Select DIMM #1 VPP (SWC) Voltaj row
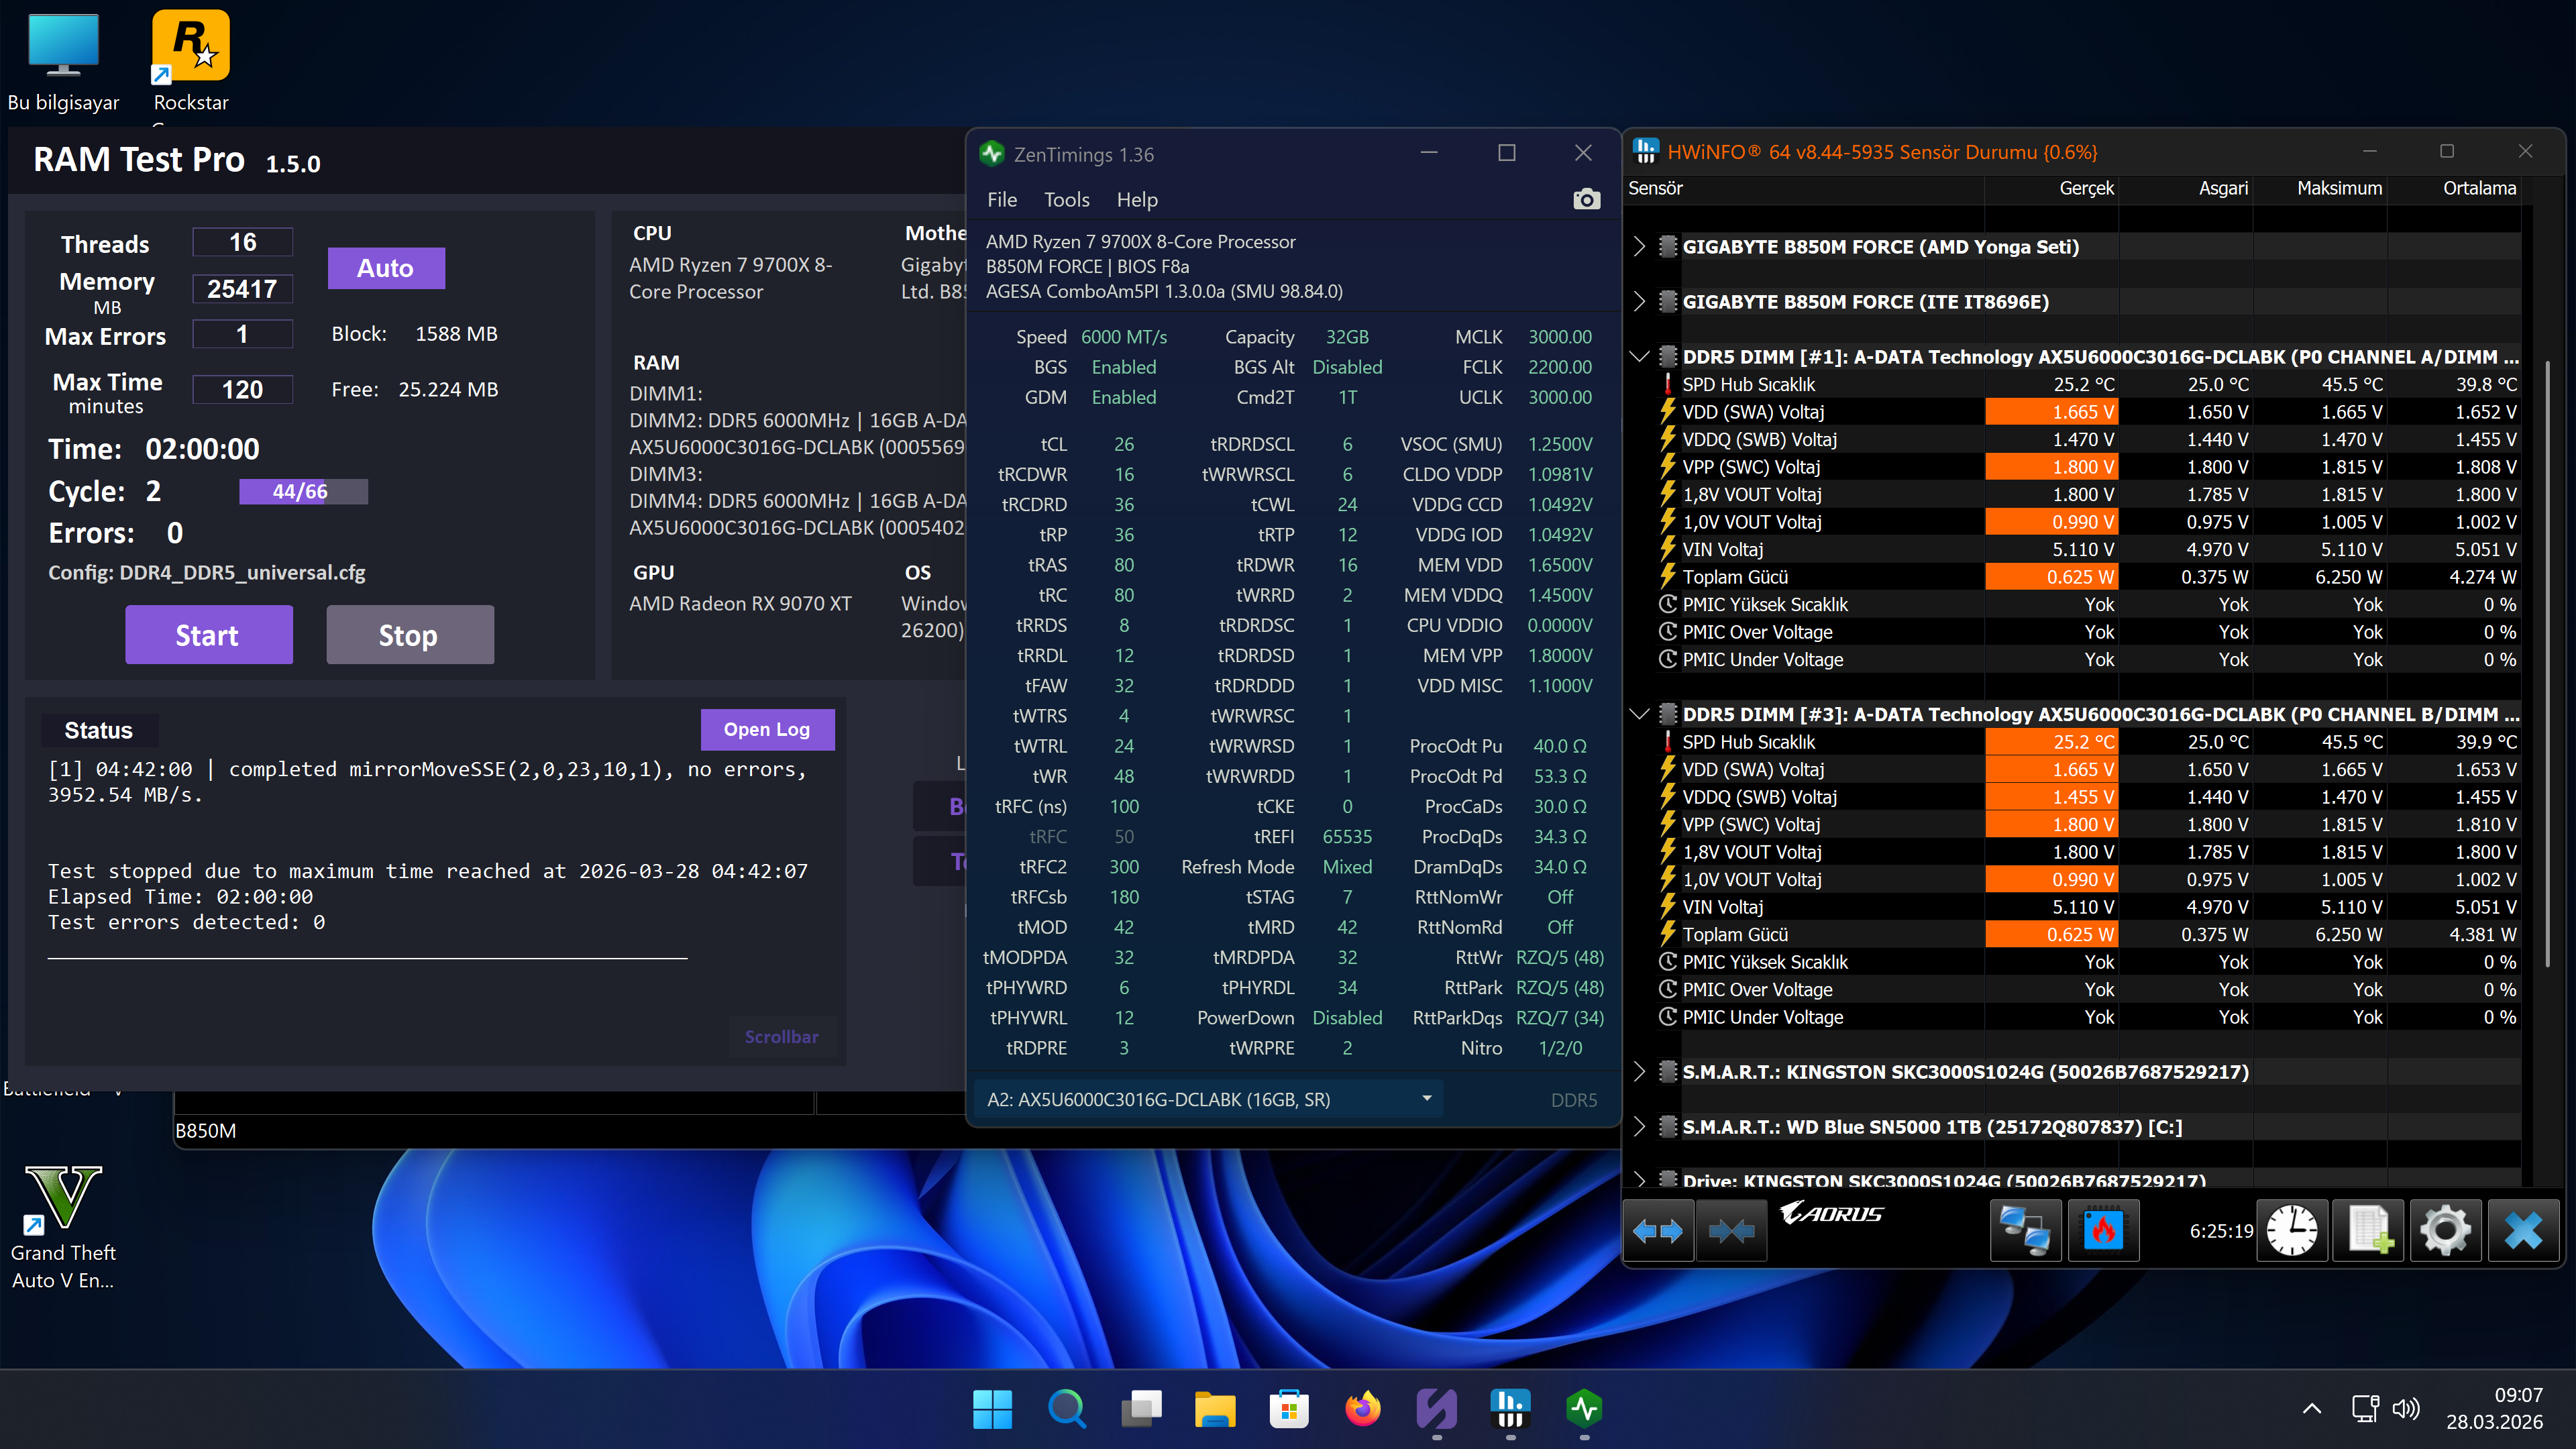 tap(2089, 467)
